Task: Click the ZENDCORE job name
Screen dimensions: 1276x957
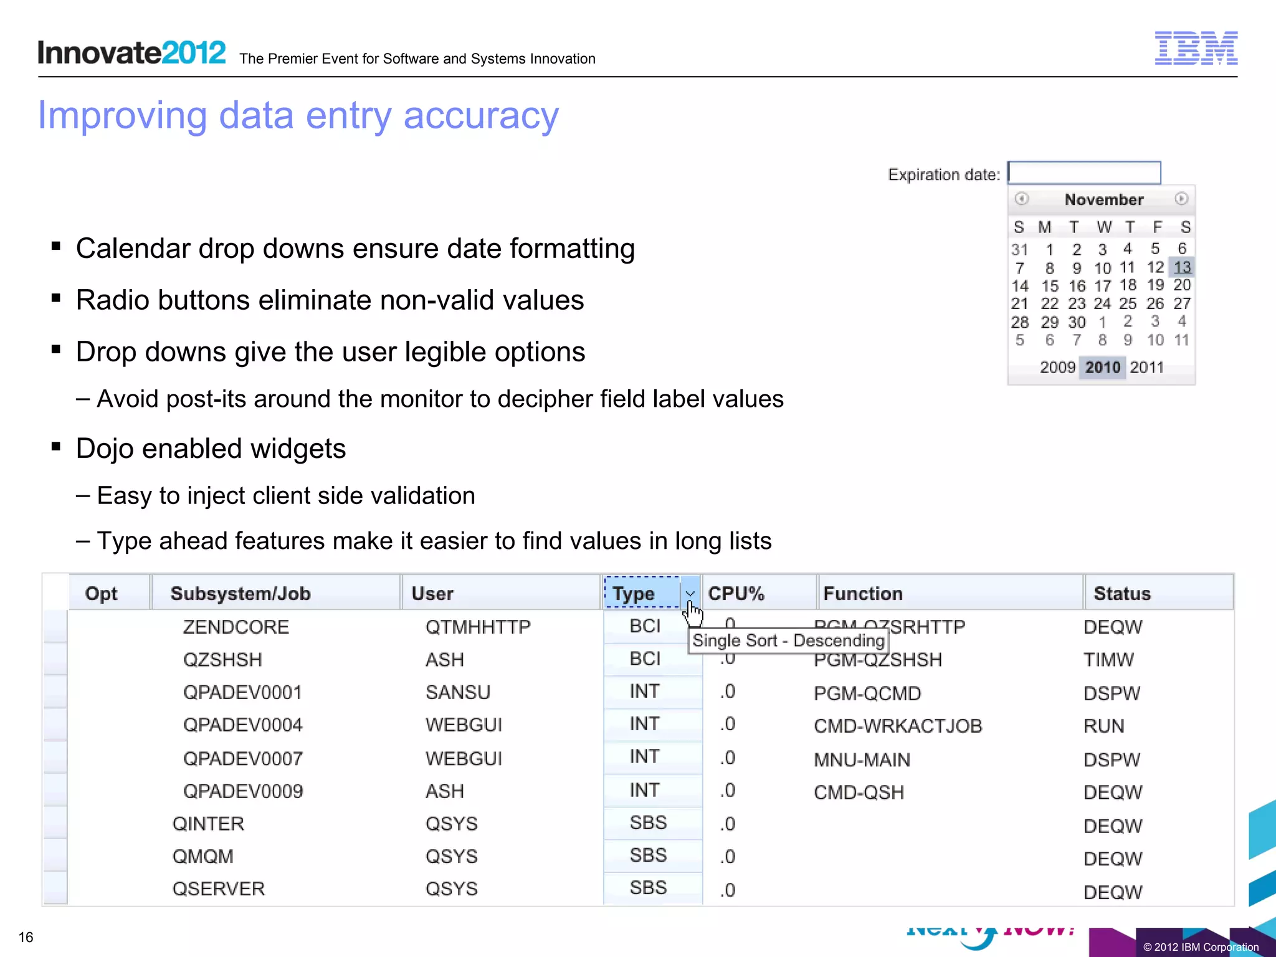Action: tap(236, 627)
